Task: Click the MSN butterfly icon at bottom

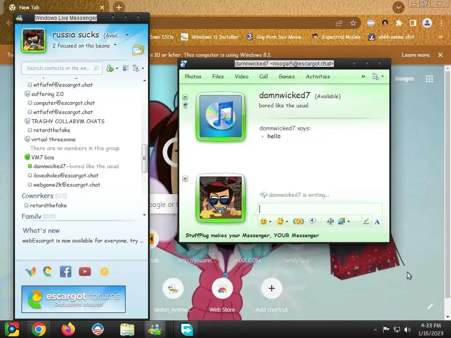Action: [30, 272]
